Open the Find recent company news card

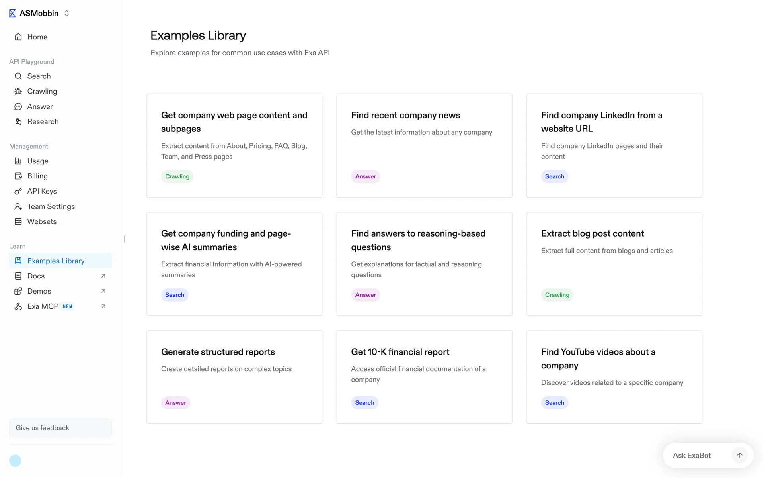coord(424,145)
